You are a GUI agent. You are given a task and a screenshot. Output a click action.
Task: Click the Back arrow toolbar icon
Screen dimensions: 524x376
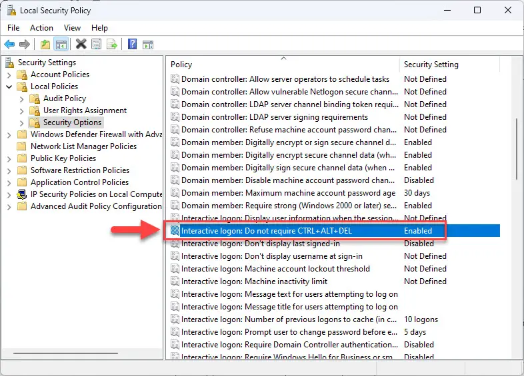point(9,45)
